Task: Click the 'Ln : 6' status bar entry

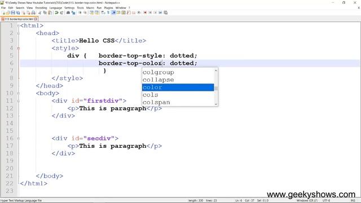Action: click(239, 201)
